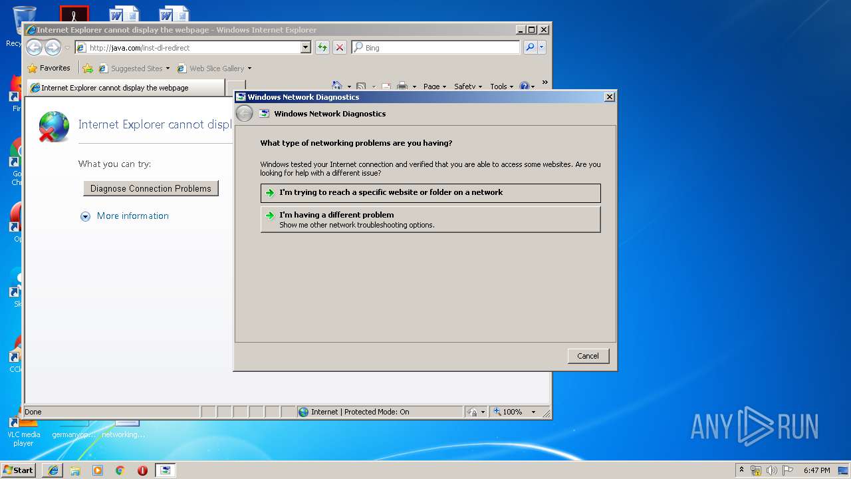Open Suggested Sites in the favorites bar
Screen dimensions: 851x479
pos(134,68)
